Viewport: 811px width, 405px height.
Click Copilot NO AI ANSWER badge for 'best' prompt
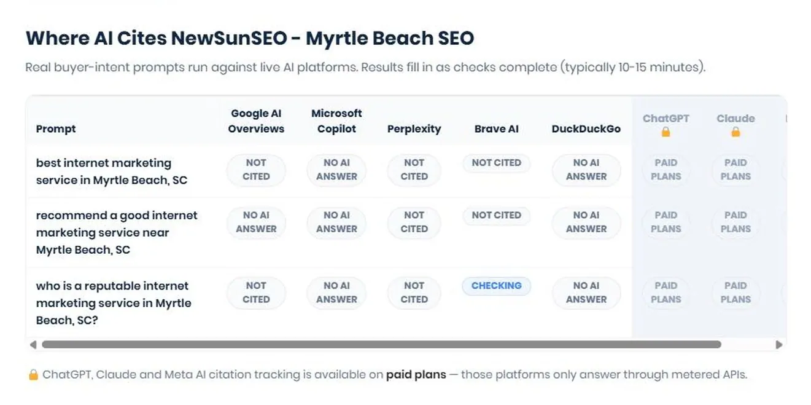click(336, 170)
